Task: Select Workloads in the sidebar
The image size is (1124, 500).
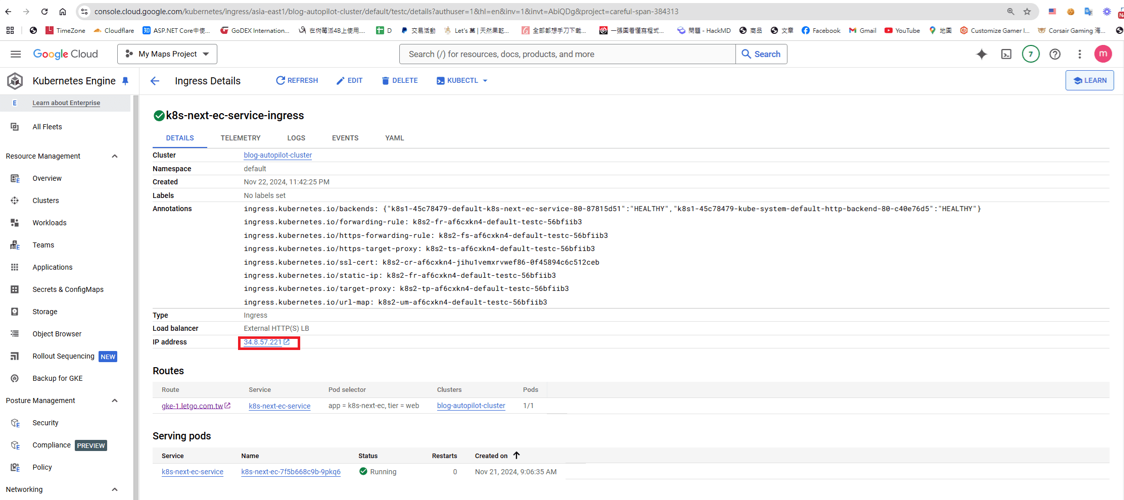Action: 49,223
